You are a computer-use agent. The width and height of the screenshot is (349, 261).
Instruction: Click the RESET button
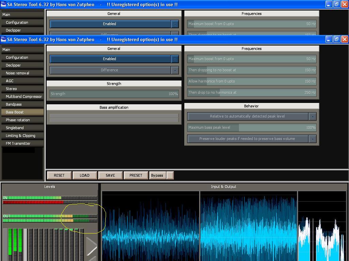coord(59,175)
